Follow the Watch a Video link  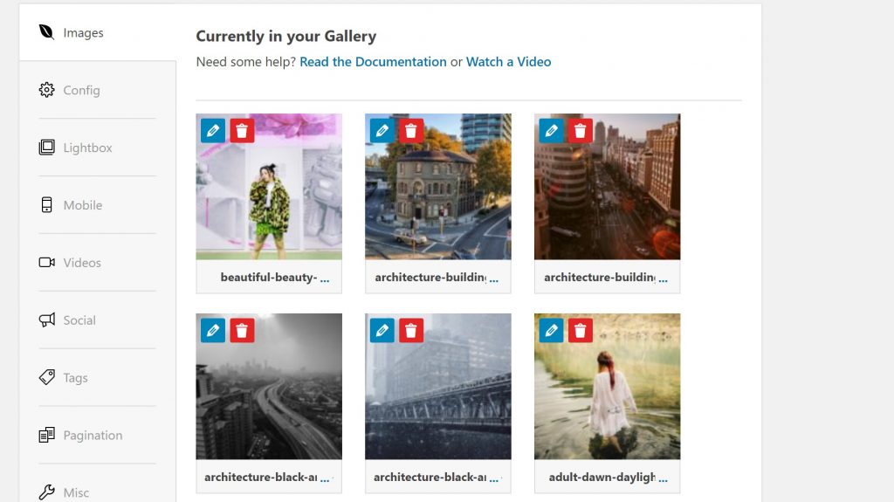(508, 62)
